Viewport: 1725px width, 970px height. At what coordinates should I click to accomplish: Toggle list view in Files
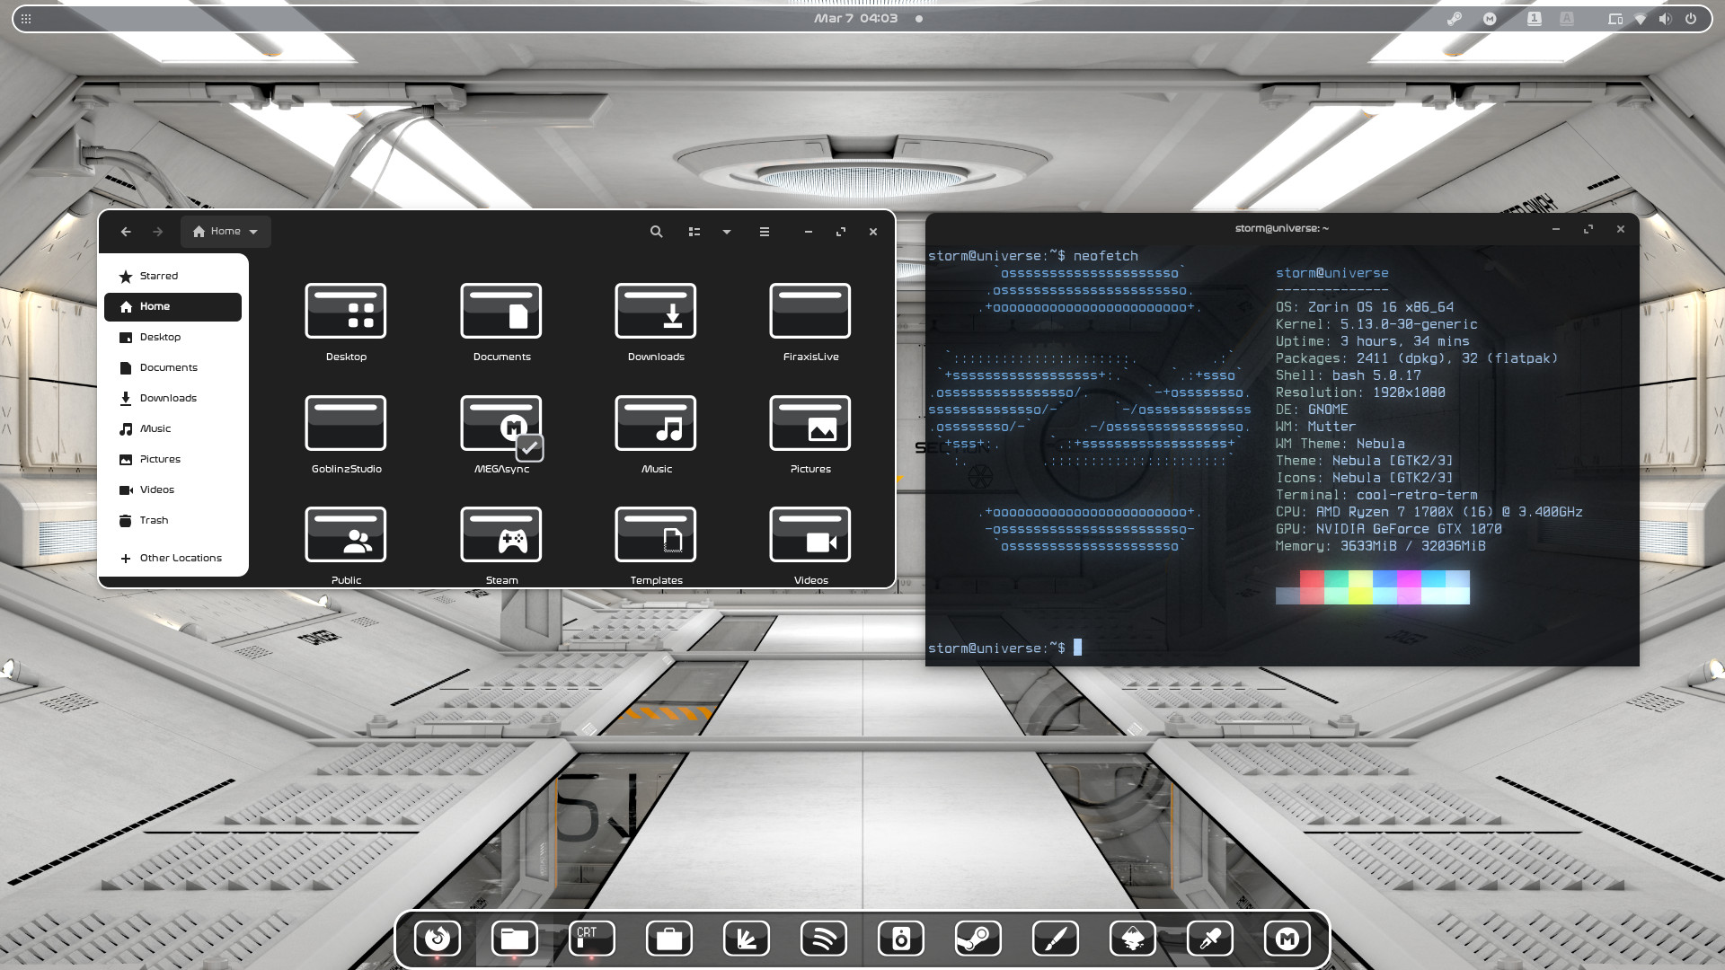point(694,232)
